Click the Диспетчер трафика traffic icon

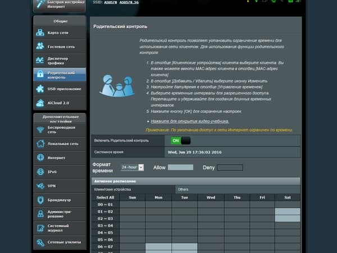tap(40, 60)
